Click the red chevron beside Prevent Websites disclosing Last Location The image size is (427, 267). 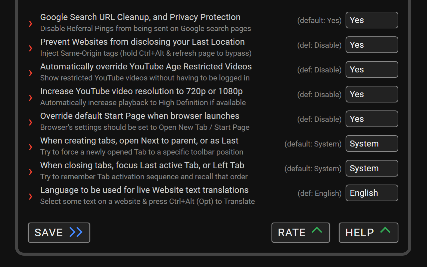(x=30, y=48)
